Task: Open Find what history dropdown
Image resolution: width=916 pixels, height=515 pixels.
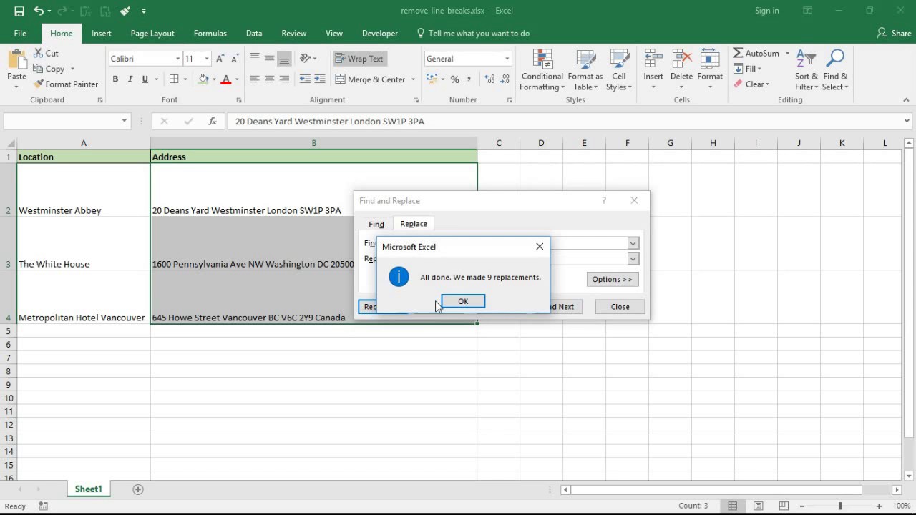Action: pos(633,243)
